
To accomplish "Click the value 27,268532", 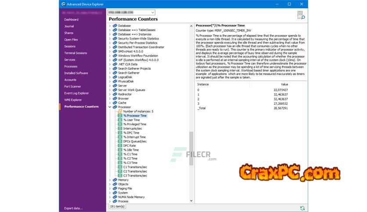I will pyautogui.click(x=281, y=104).
